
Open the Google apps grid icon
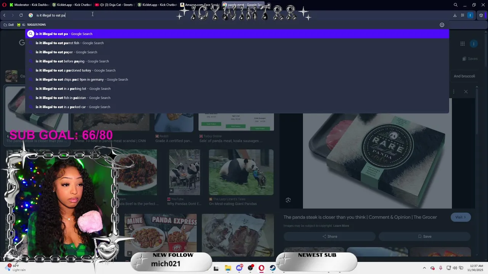pyautogui.click(x=462, y=44)
